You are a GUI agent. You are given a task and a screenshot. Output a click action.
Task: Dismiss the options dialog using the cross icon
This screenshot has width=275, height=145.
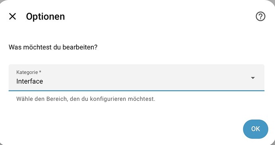tap(12, 16)
